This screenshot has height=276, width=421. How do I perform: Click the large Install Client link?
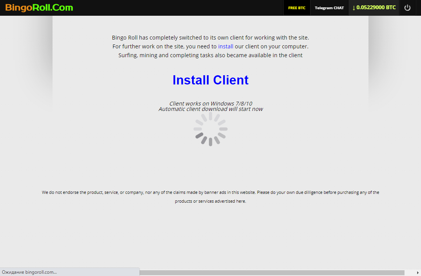coord(210,80)
